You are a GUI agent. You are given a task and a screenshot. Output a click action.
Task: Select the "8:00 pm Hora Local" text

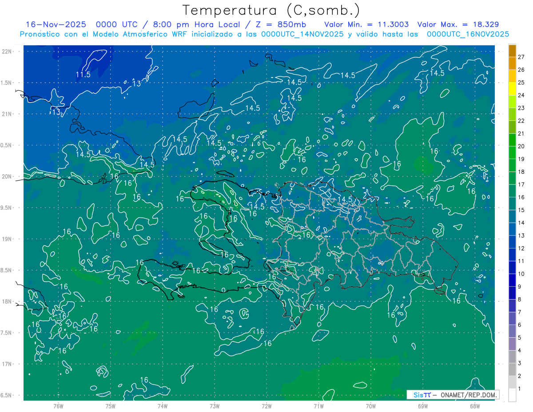click(x=196, y=24)
